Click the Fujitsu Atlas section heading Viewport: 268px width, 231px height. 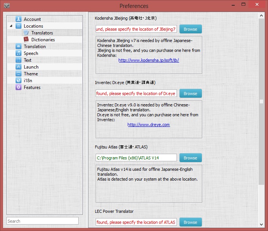[121, 147]
